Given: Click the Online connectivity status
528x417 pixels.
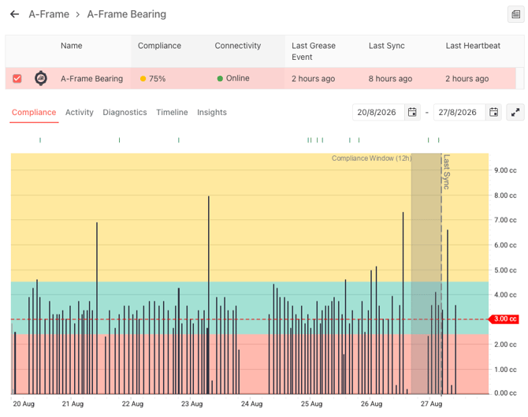Looking at the screenshot, I should (x=233, y=78).
